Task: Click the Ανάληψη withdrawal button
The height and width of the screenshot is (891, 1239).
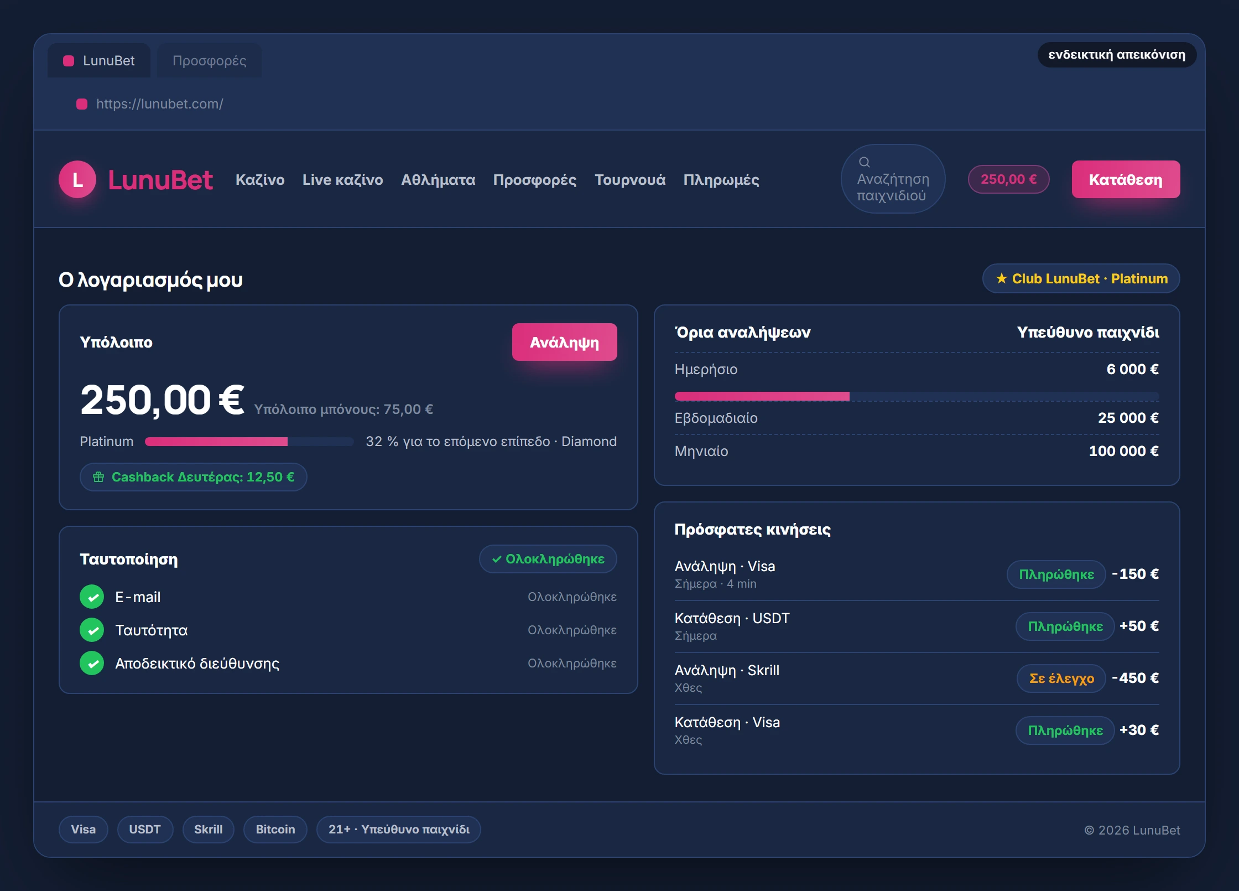Action: [x=564, y=342]
